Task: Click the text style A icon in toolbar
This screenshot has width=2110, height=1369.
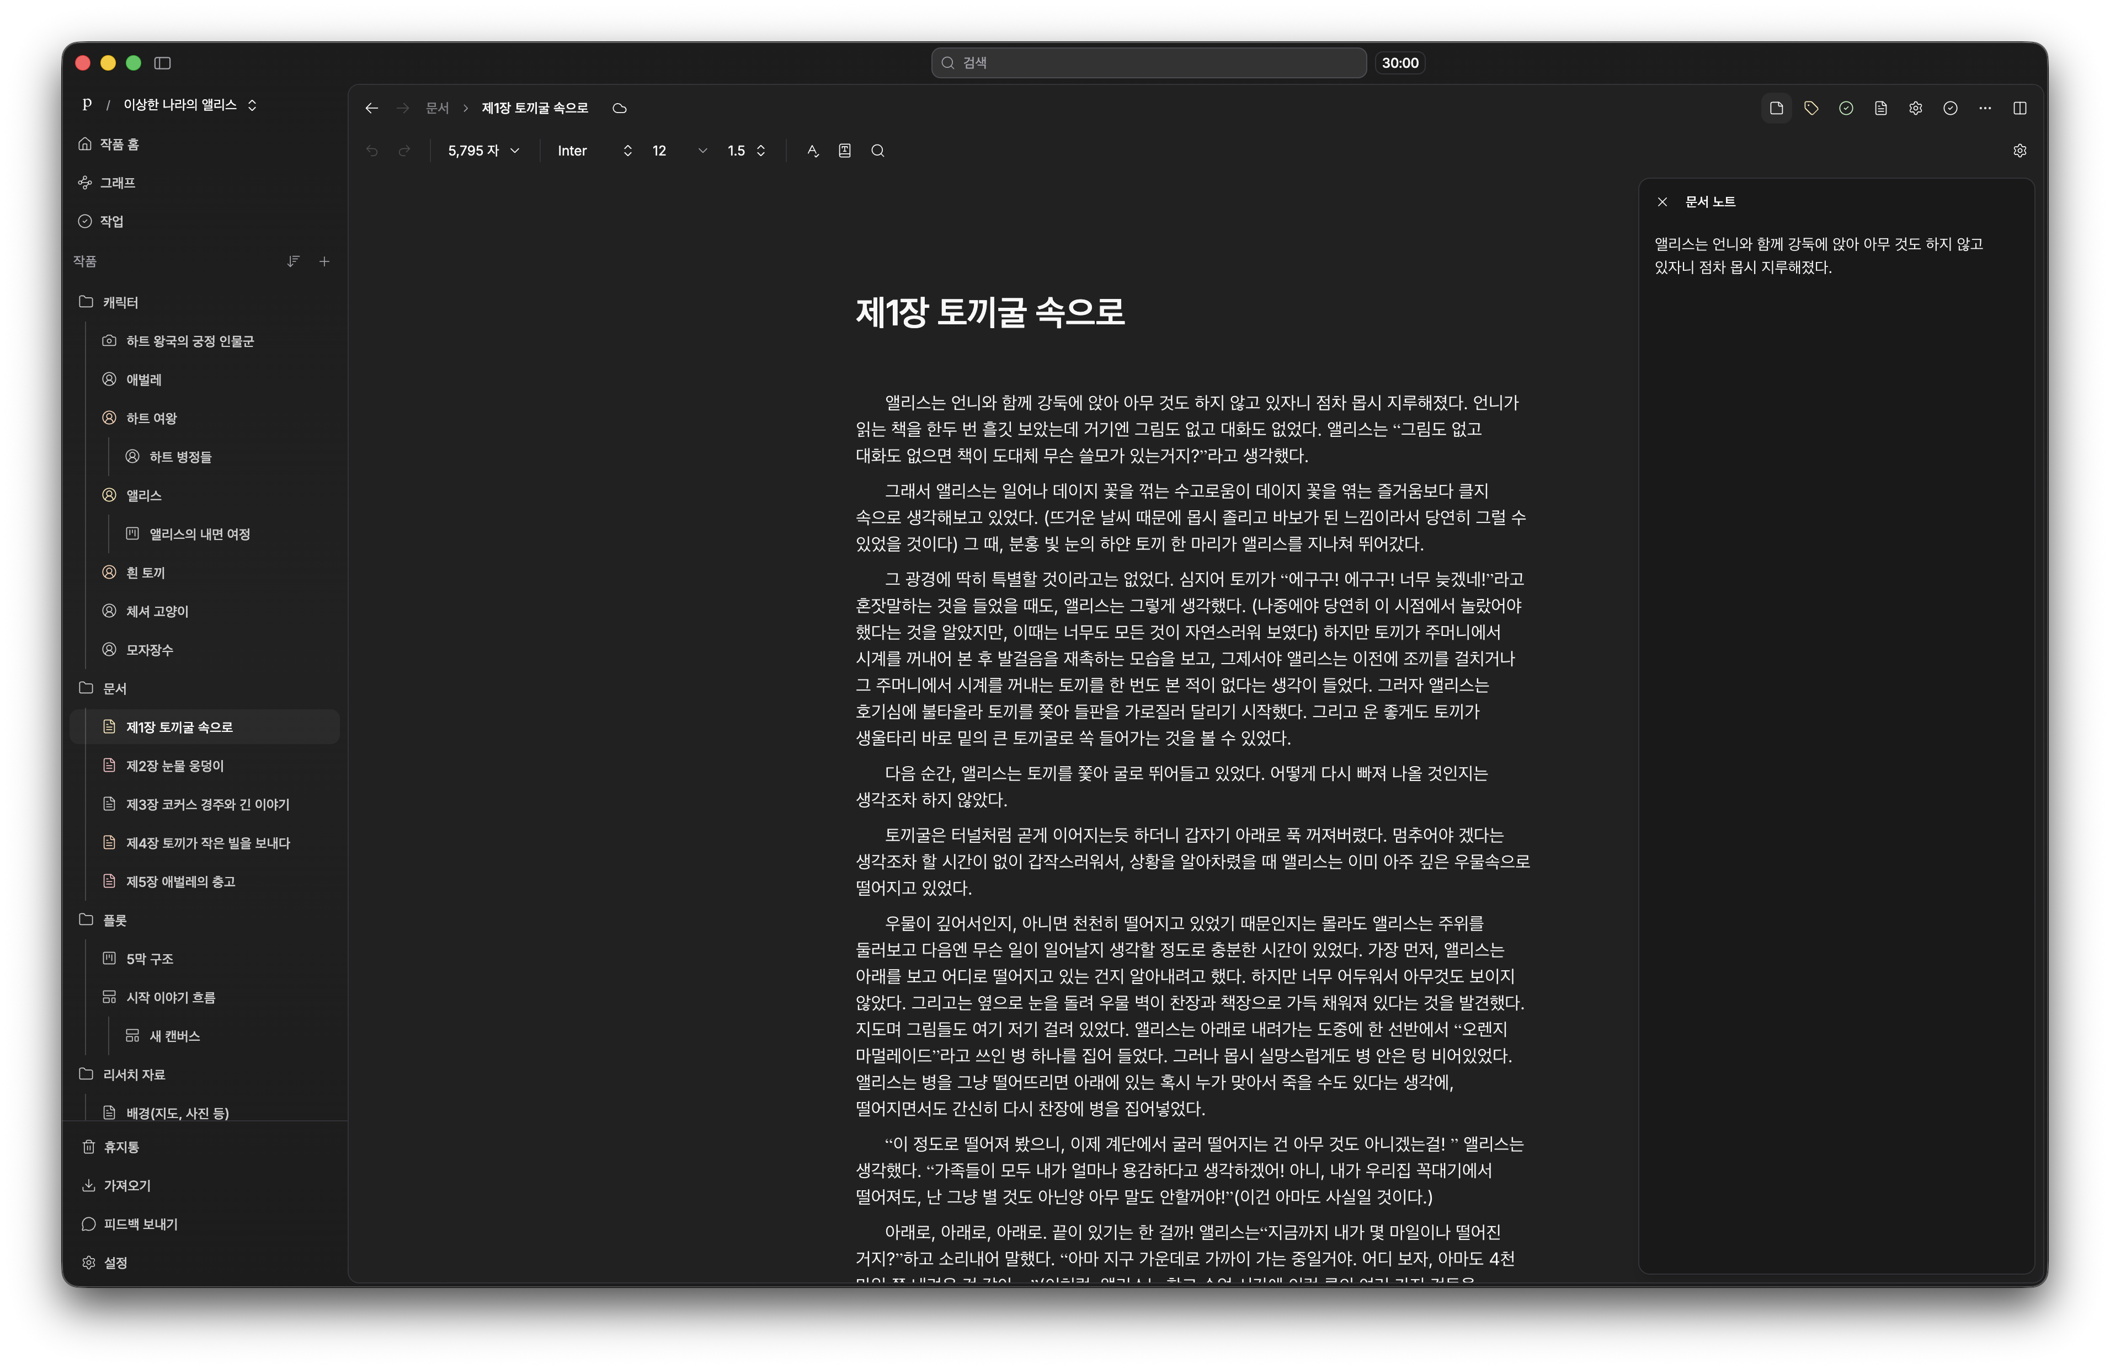Action: (x=812, y=151)
